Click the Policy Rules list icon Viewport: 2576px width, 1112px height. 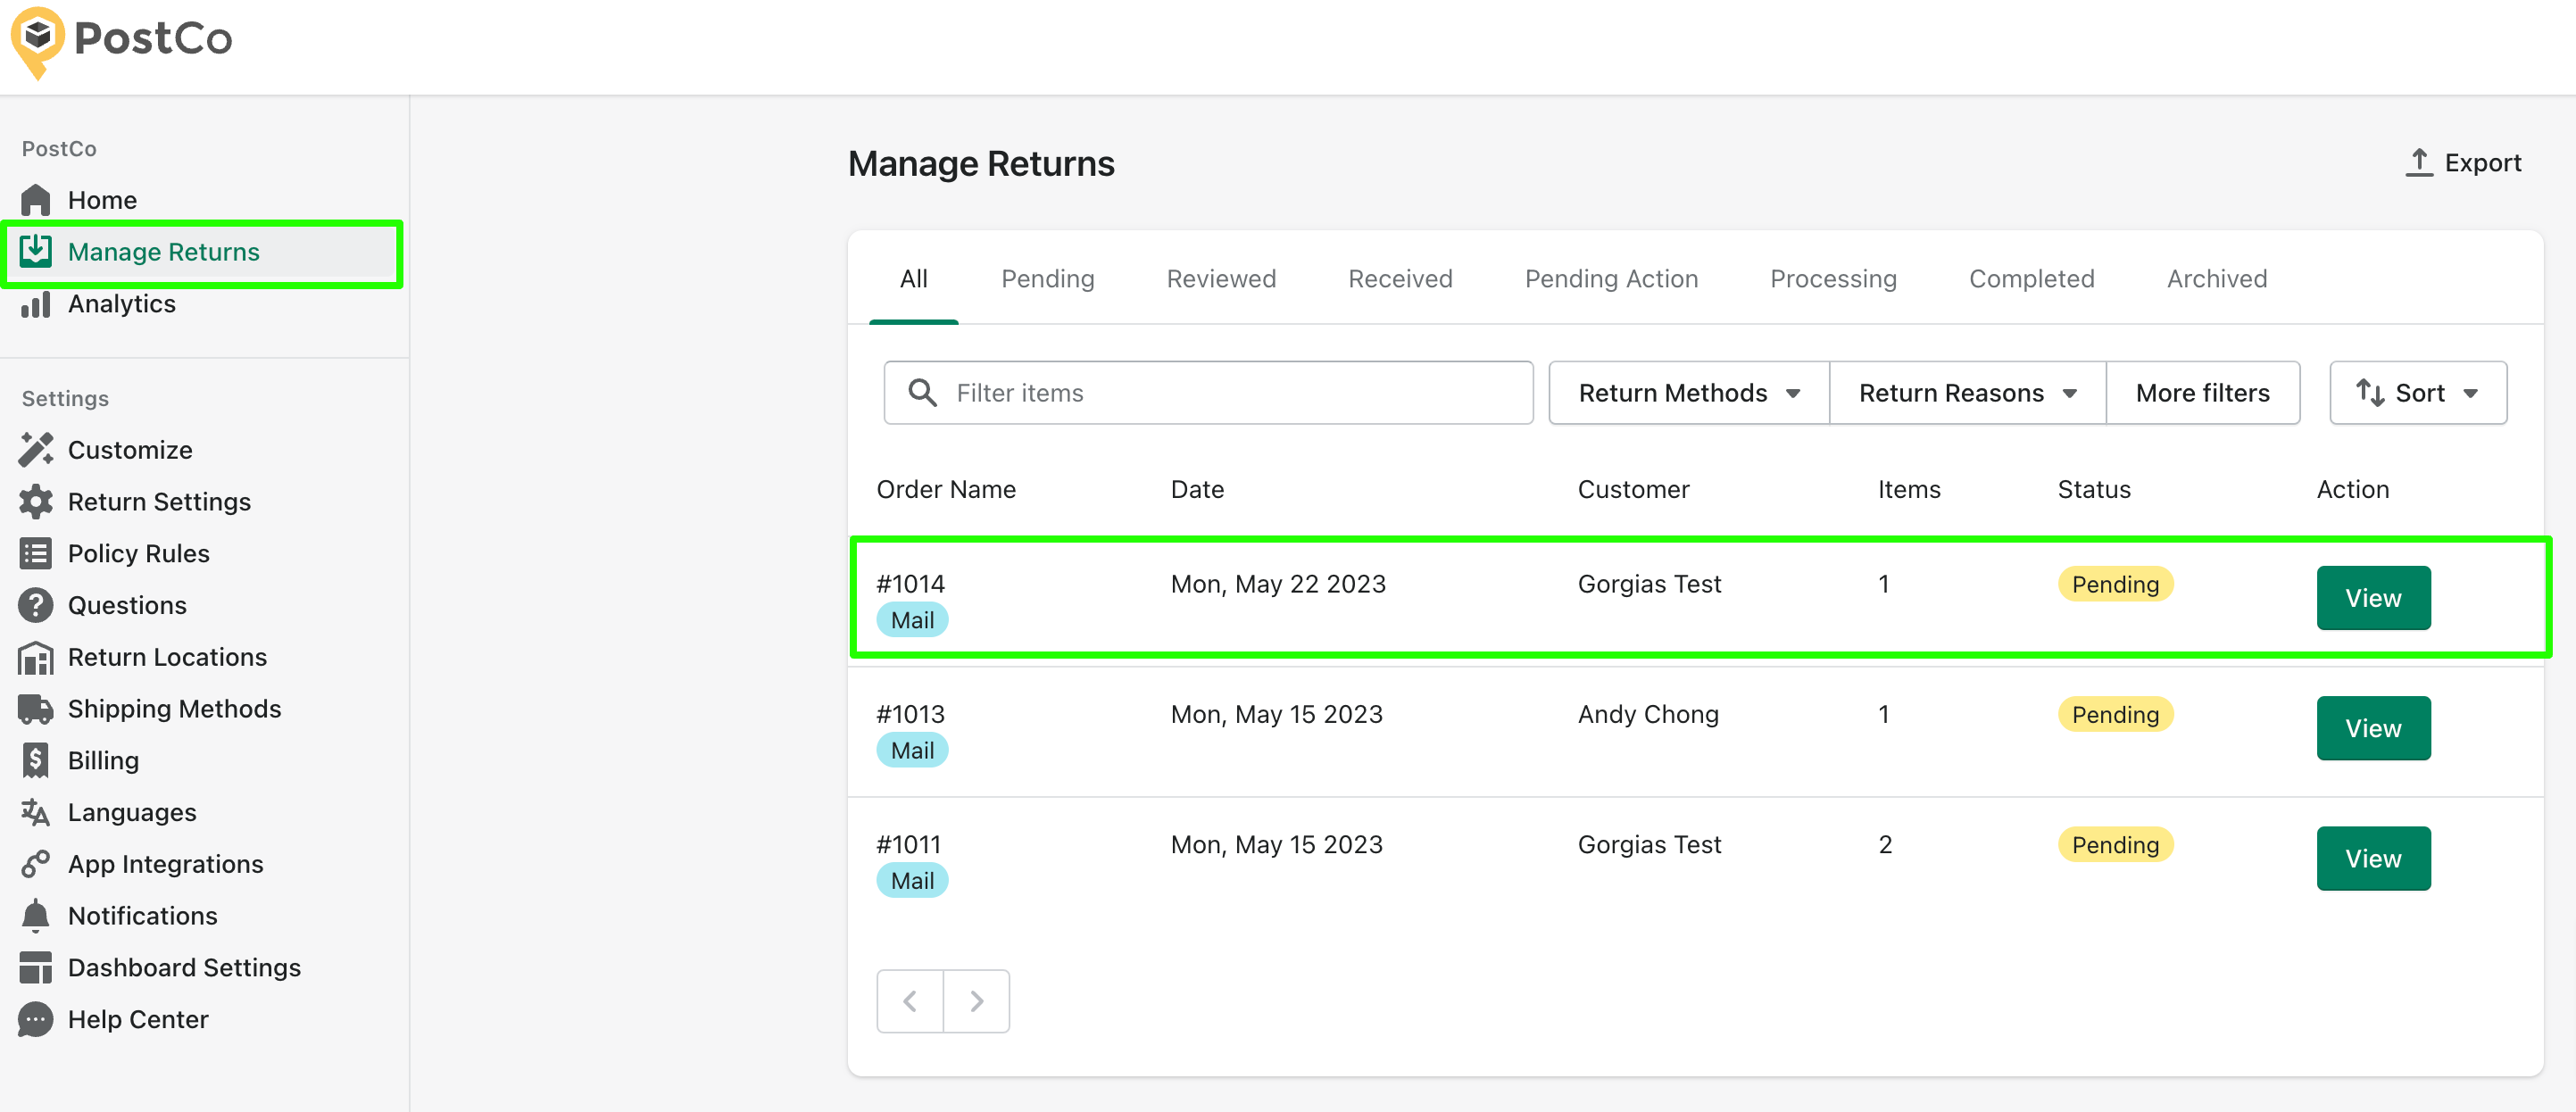tap(35, 554)
